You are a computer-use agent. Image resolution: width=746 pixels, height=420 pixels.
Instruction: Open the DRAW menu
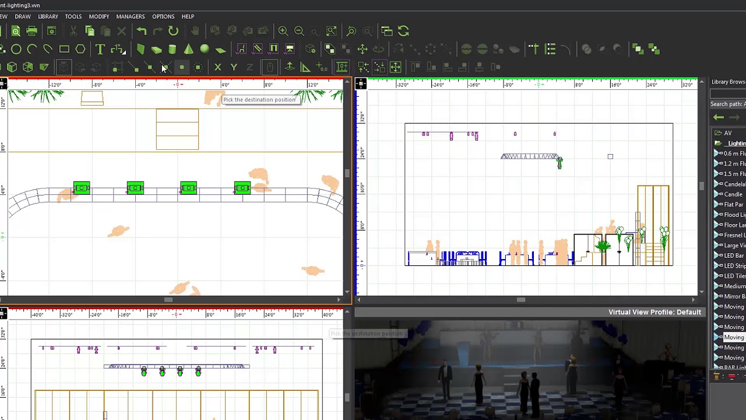click(x=23, y=16)
